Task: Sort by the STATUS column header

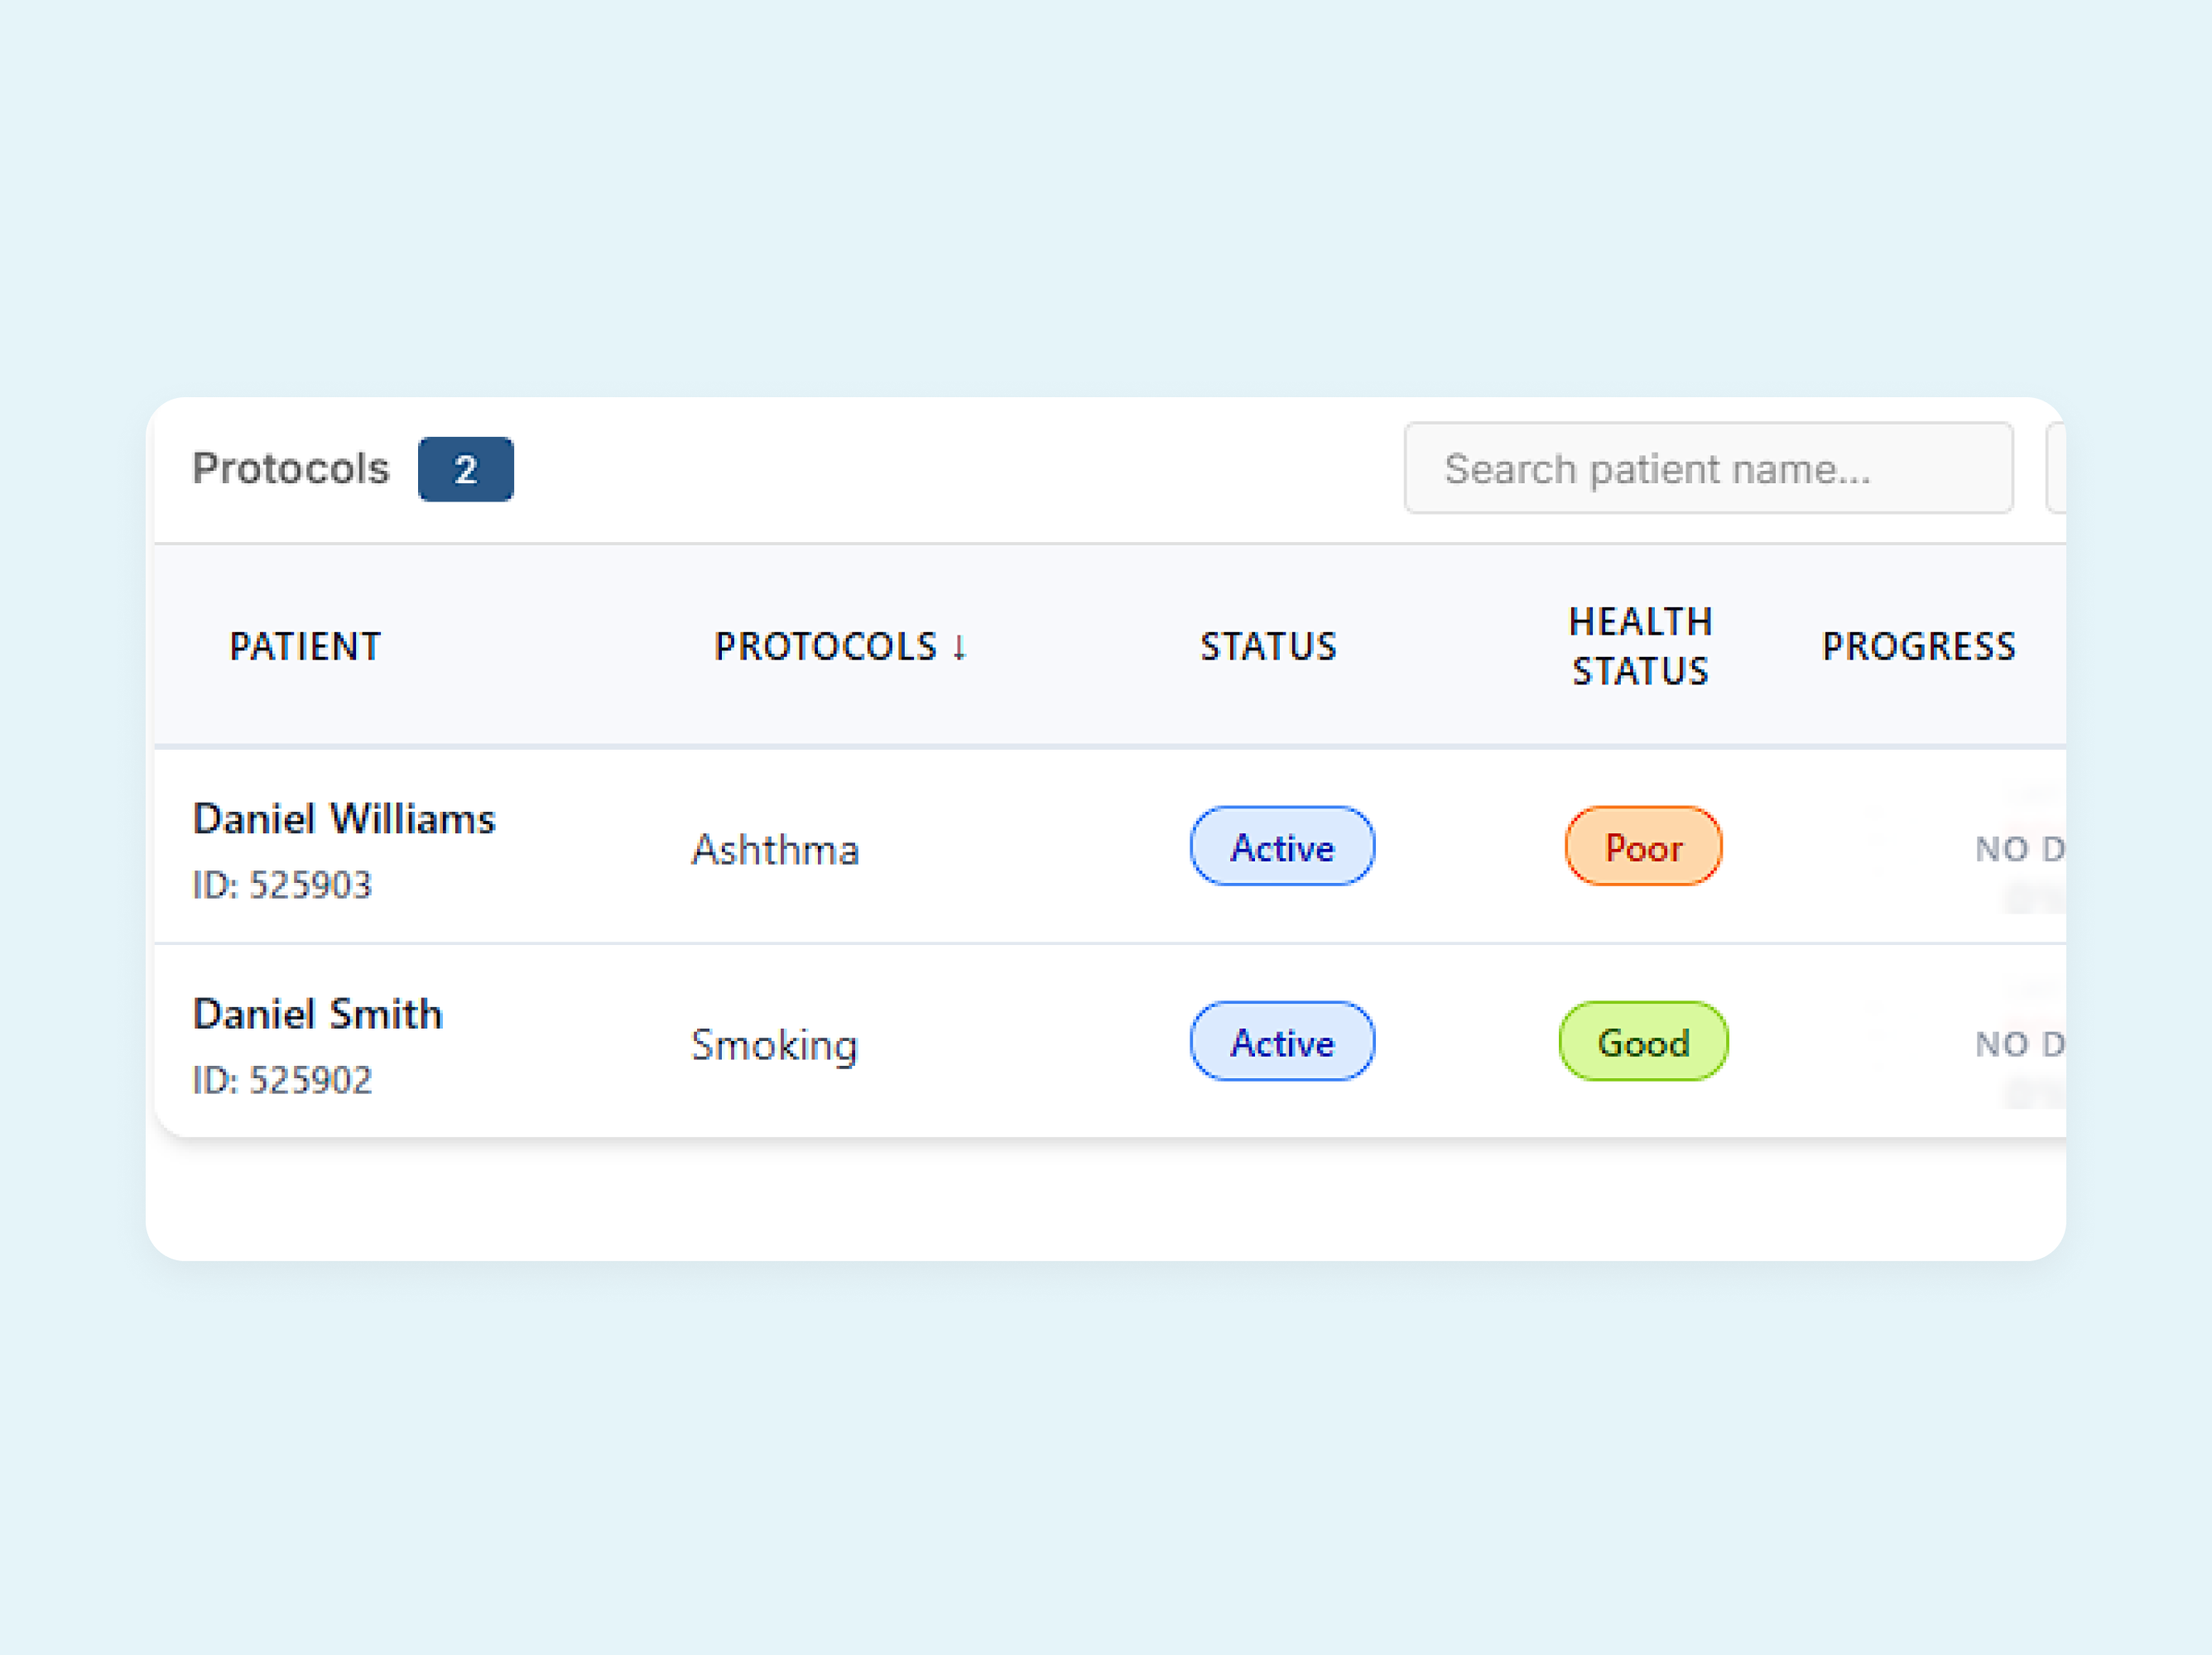Action: [x=1268, y=646]
